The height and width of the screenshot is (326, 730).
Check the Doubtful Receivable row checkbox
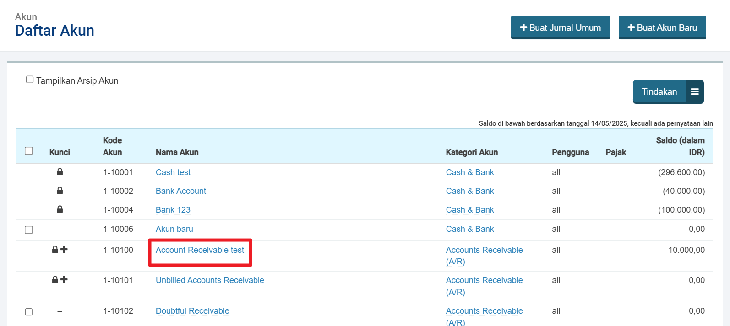point(29,312)
